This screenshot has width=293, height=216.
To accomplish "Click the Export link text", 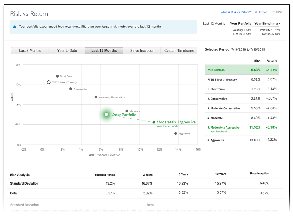I will coord(263,12).
